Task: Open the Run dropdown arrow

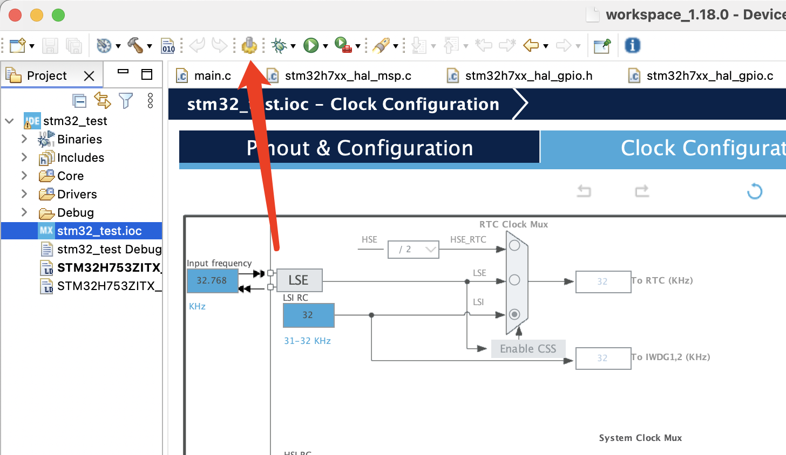Action: tap(325, 46)
